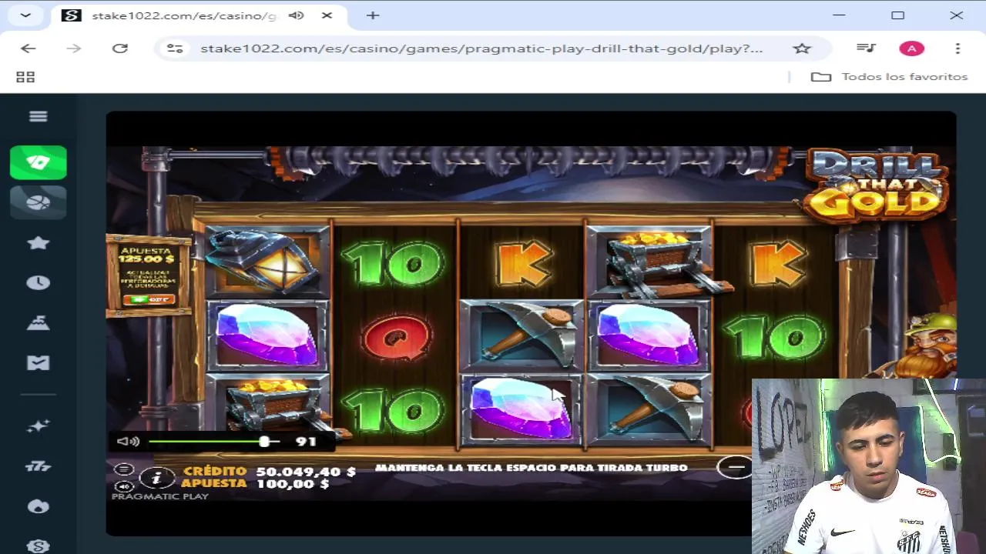The image size is (986, 554).
Task: Mute using the volume speaker icon
Action: click(128, 442)
